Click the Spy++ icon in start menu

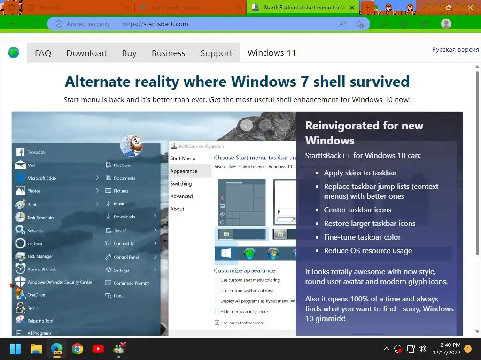click(20, 307)
